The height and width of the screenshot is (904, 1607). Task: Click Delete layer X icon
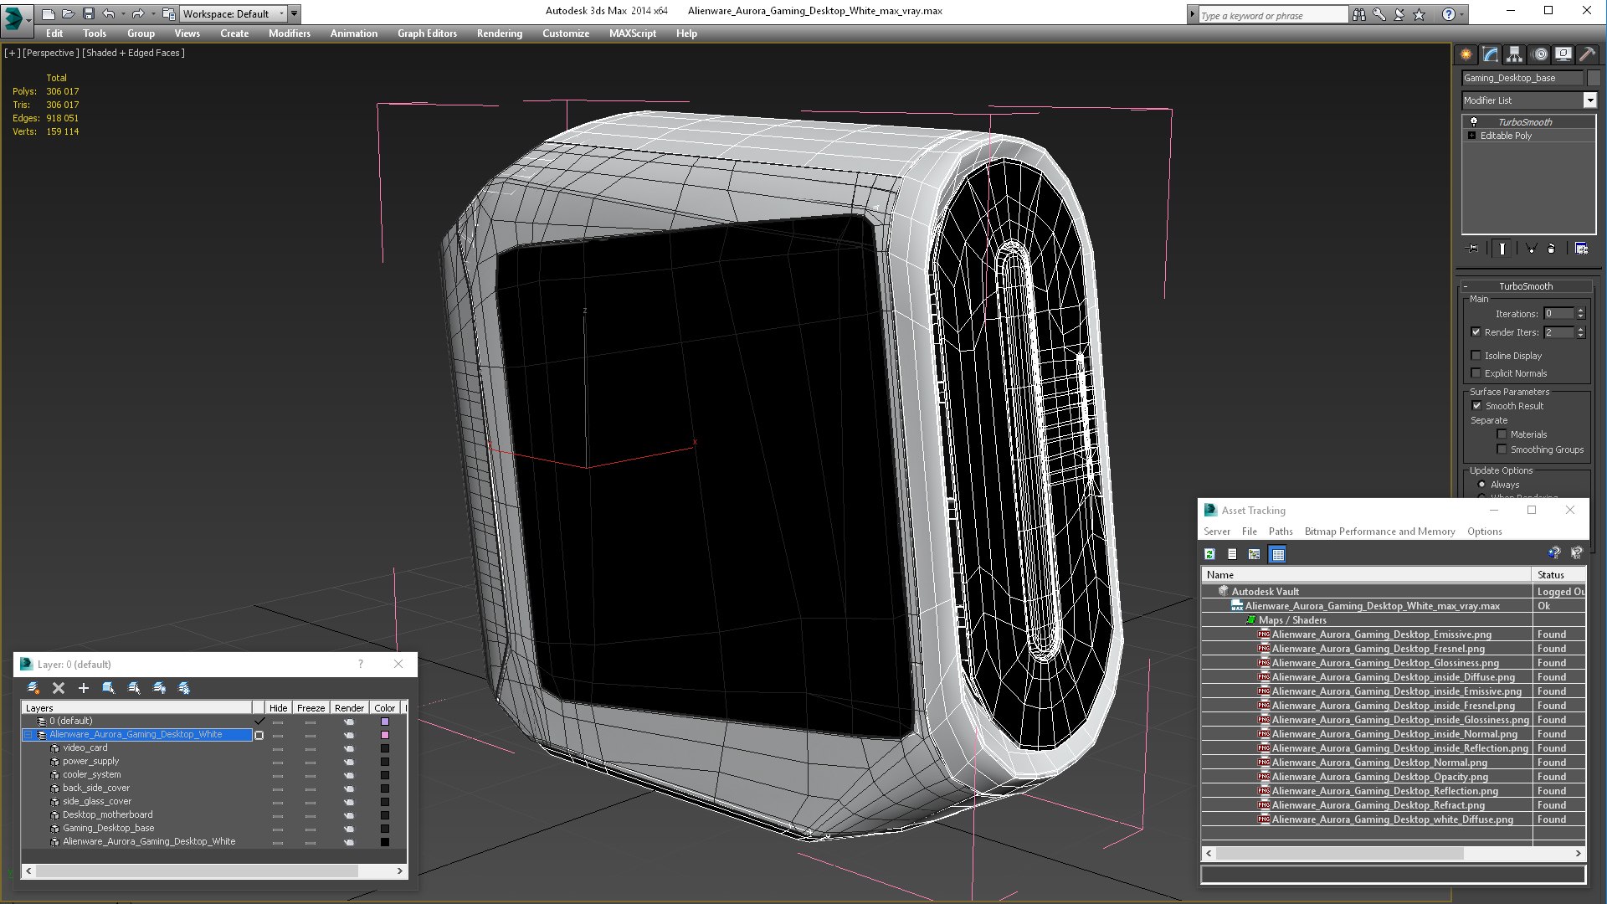pos(59,688)
